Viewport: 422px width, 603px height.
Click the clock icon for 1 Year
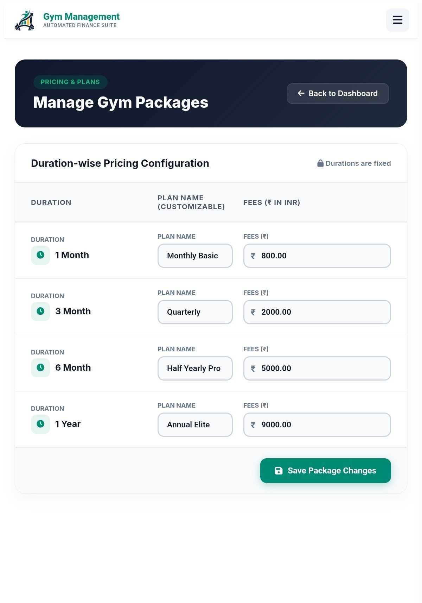tap(40, 424)
